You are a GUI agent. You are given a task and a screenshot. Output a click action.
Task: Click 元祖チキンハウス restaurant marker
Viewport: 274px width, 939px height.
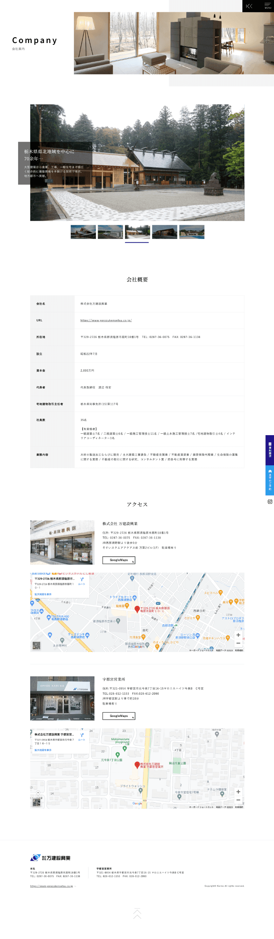[228, 638]
